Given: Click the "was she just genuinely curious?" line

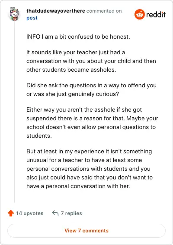Looking at the screenshot, I should pos(73,94).
